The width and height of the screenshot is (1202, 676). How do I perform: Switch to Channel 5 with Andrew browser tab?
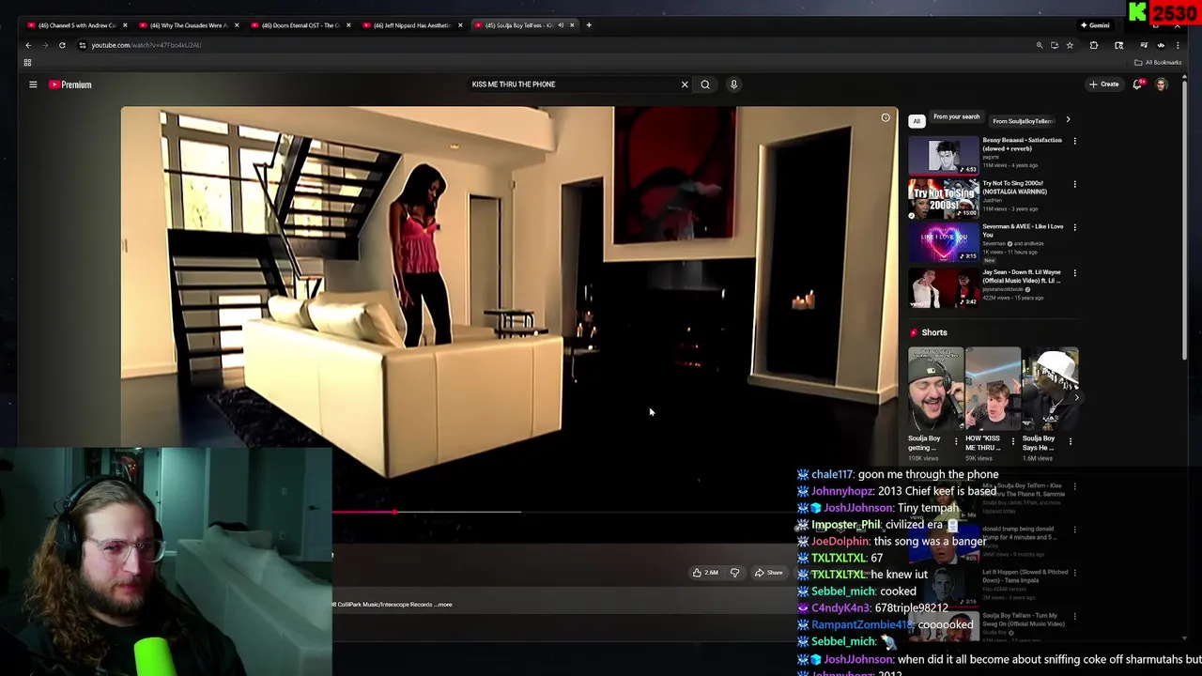[77, 25]
